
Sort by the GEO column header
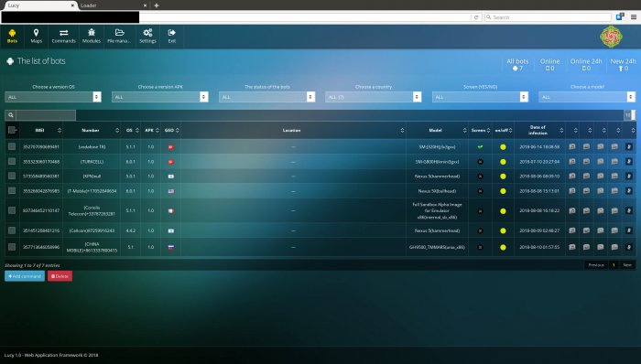tap(171, 130)
